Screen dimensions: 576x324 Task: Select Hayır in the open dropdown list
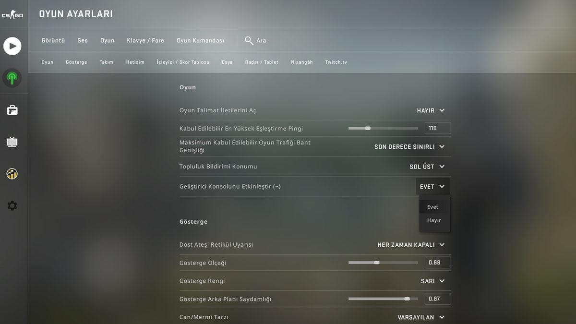tap(434, 220)
